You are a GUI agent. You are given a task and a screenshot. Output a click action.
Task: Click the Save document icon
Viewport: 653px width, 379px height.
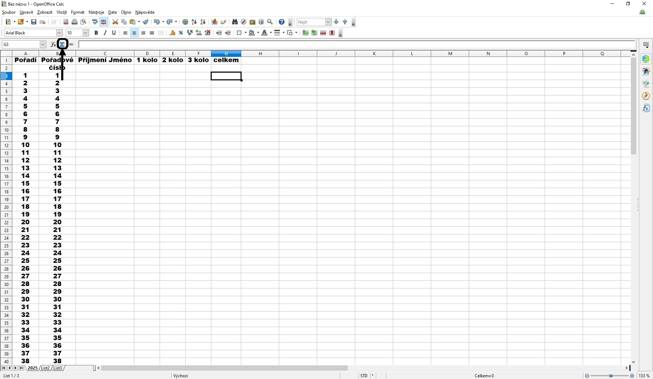(x=34, y=22)
